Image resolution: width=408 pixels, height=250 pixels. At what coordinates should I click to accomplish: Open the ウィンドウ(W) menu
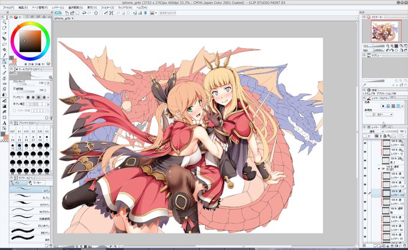[x=125, y=8]
